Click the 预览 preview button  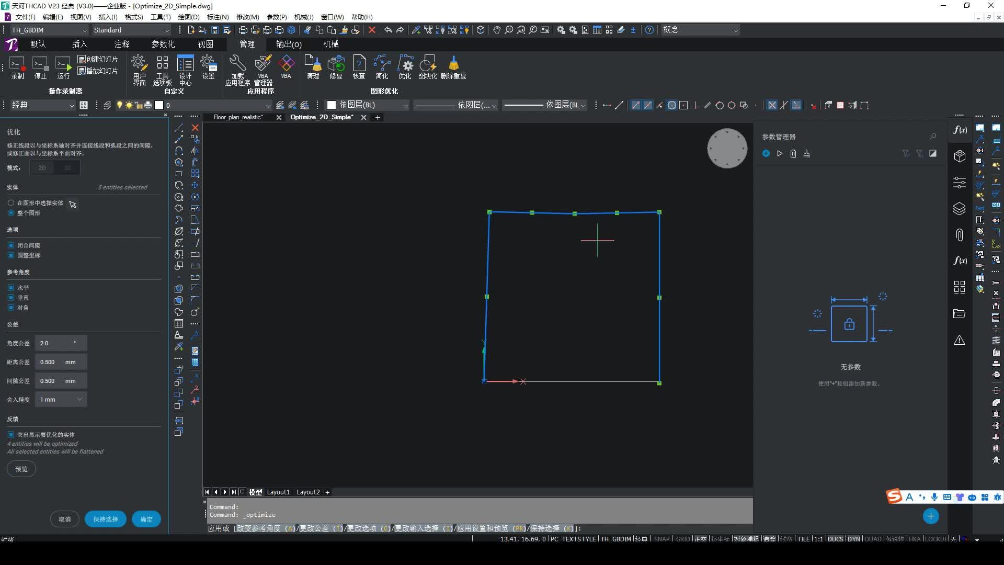tap(21, 469)
